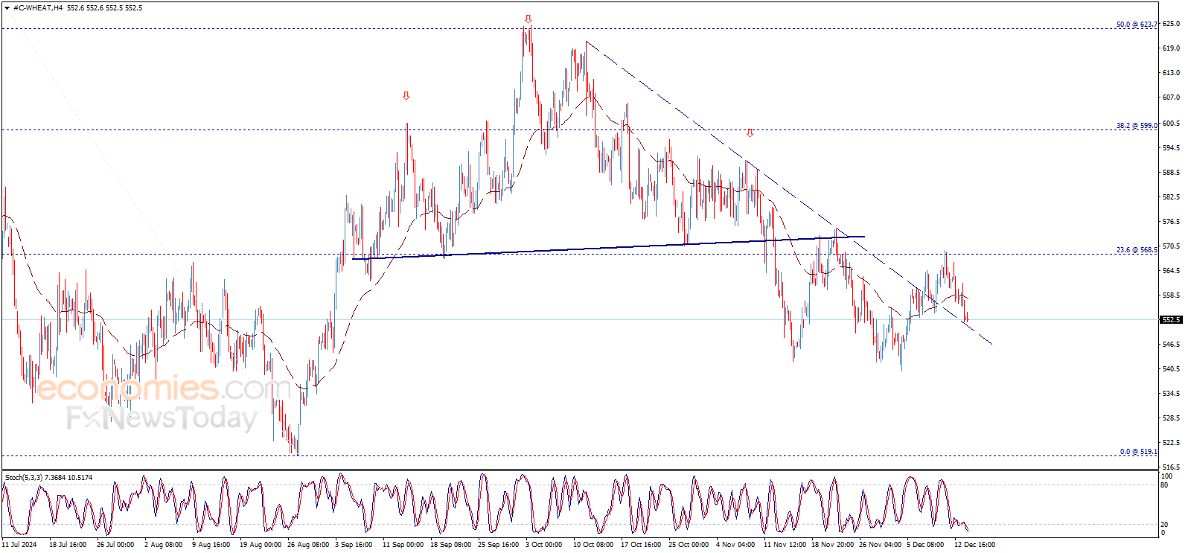Click the 9 Aug 16:00 time label

pyautogui.click(x=211, y=545)
